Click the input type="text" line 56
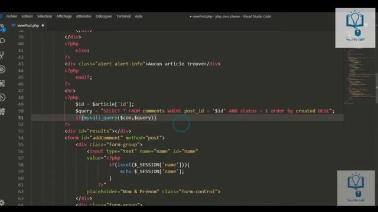 [142, 151]
